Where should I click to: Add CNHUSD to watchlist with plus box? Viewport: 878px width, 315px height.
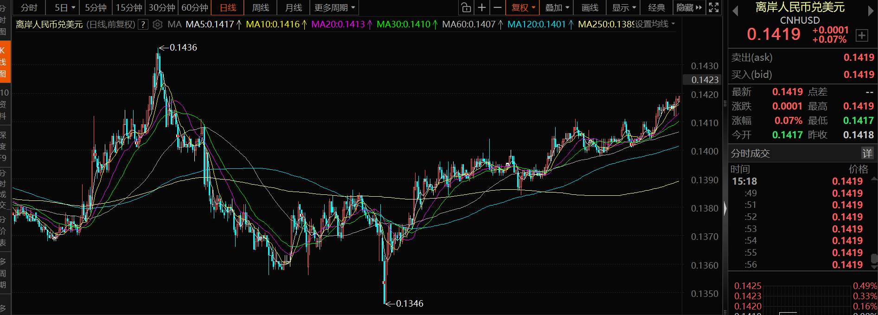pyautogui.click(x=862, y=35)
